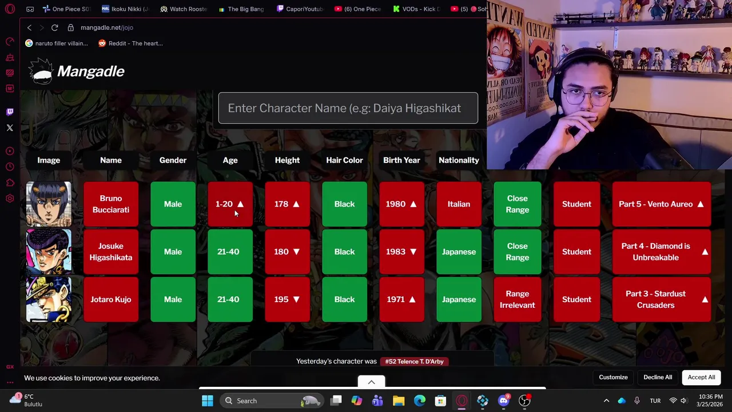The image size is (732, 412).
Task: Click yesterday's character #52 Telence T. D'Arby
Action: click(414, 361)
